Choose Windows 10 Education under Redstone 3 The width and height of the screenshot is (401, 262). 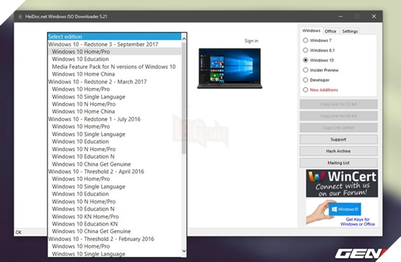(x=115, y=59)
